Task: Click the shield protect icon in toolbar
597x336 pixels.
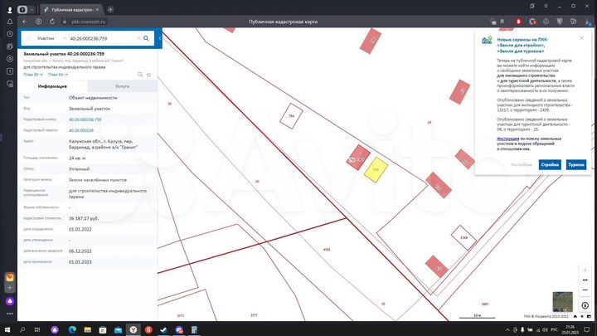Action: click(x=560, y=22)
